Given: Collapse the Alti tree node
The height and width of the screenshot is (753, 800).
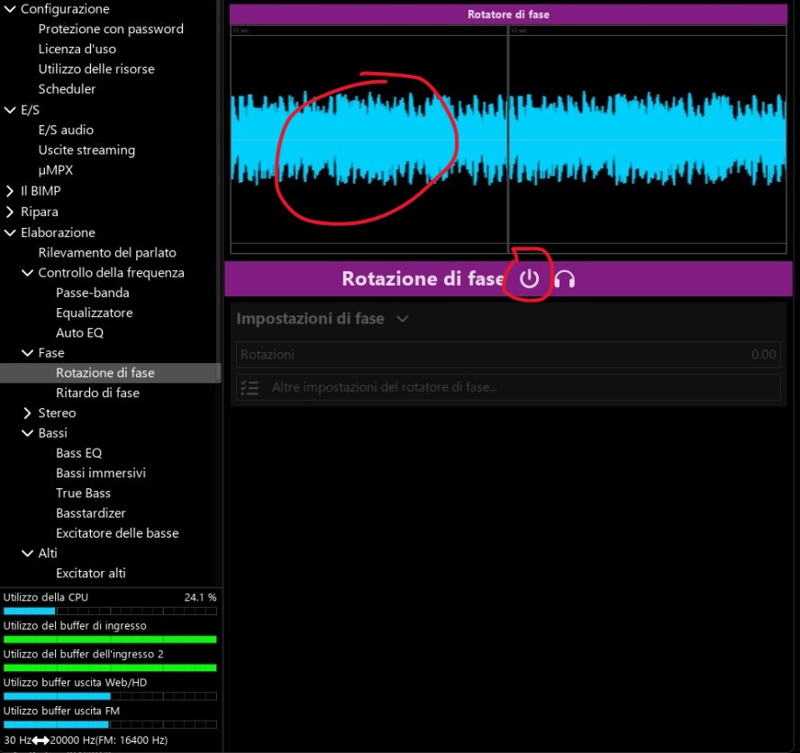Looking at the screenshot, I should tap(28, 553).
